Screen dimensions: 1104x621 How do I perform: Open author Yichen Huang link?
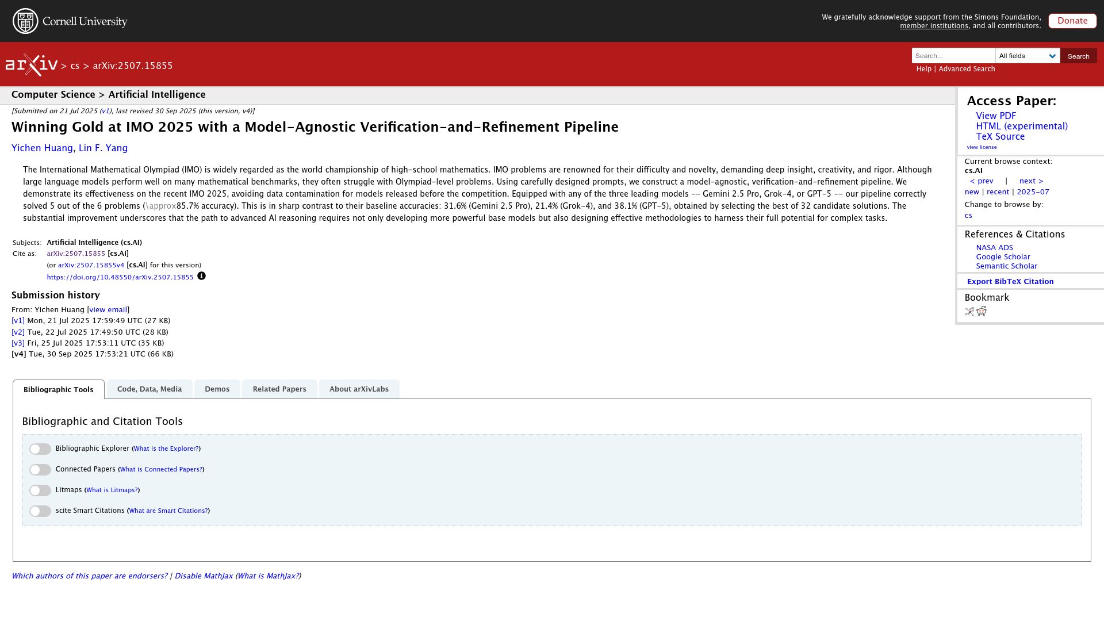point(42,148)
